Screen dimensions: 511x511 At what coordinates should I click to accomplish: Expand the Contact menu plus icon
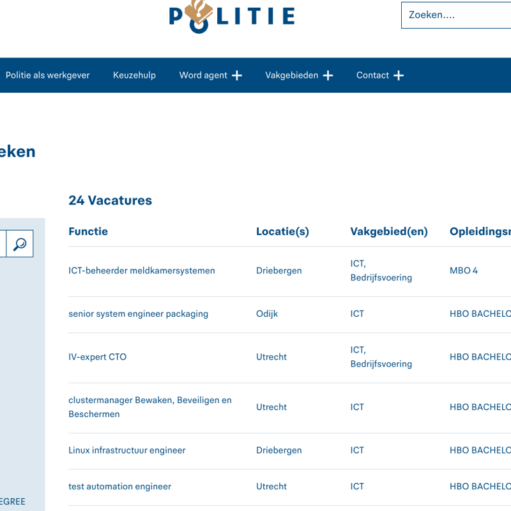[x=399, y=75]
